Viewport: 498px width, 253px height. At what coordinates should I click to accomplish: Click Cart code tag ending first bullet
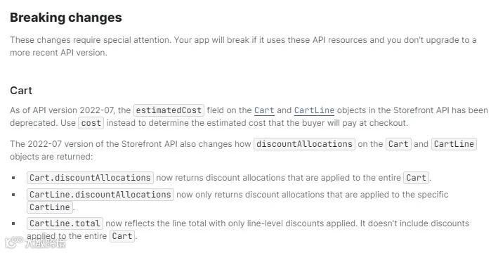tap(416, 178)
